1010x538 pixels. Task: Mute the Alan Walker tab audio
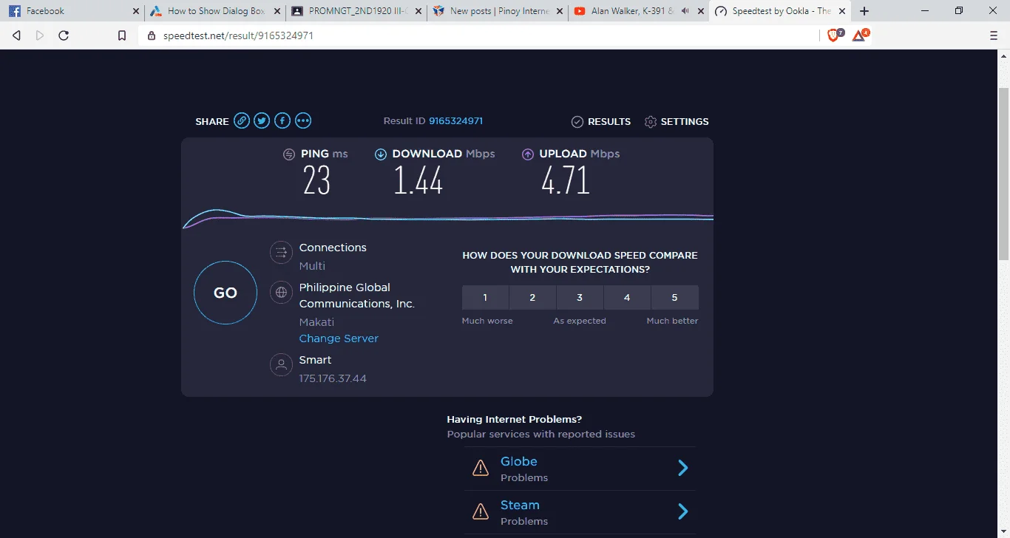(x=684, y=11)
